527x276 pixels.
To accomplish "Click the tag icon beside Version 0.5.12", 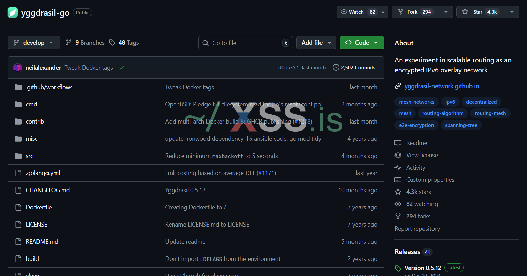I will [398, 268].
